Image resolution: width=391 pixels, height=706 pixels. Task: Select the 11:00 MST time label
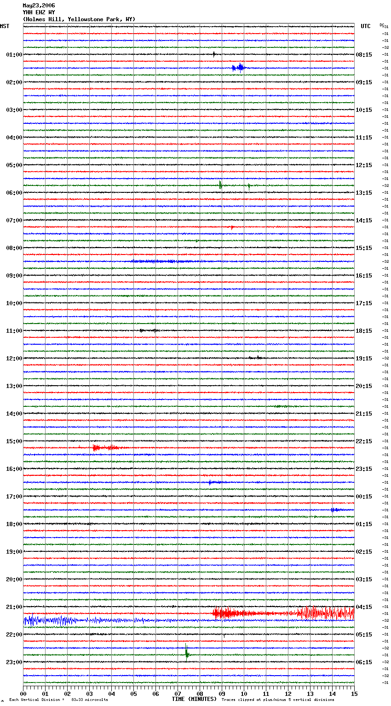[x=14, y=331]
